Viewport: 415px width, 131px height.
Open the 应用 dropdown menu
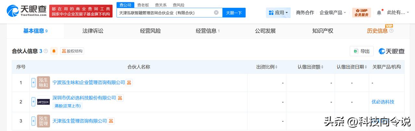pyautogui.click(x=278, y=13)
